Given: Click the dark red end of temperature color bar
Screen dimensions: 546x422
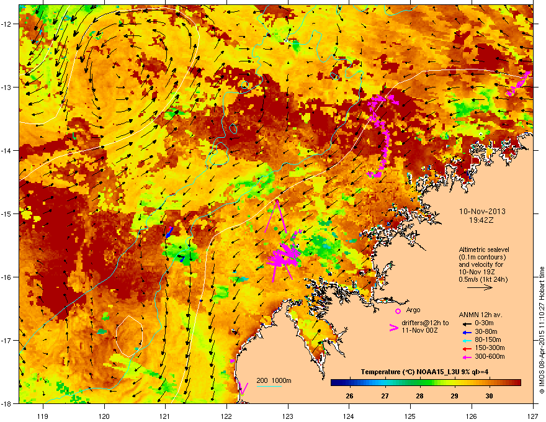Looking at the screenshot, I should pos(517,383).
